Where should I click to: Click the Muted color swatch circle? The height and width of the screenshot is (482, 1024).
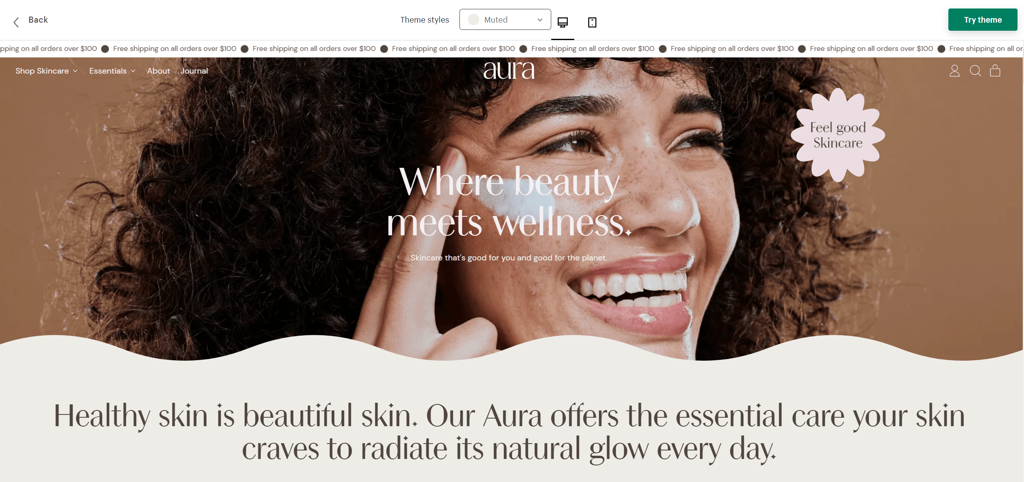pos(474,19)
